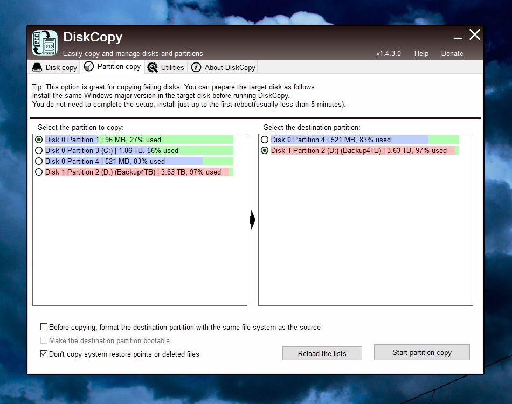Open the Disk copy tab
The width and height of the screenshot is (512, 404).
pos(54,67)
